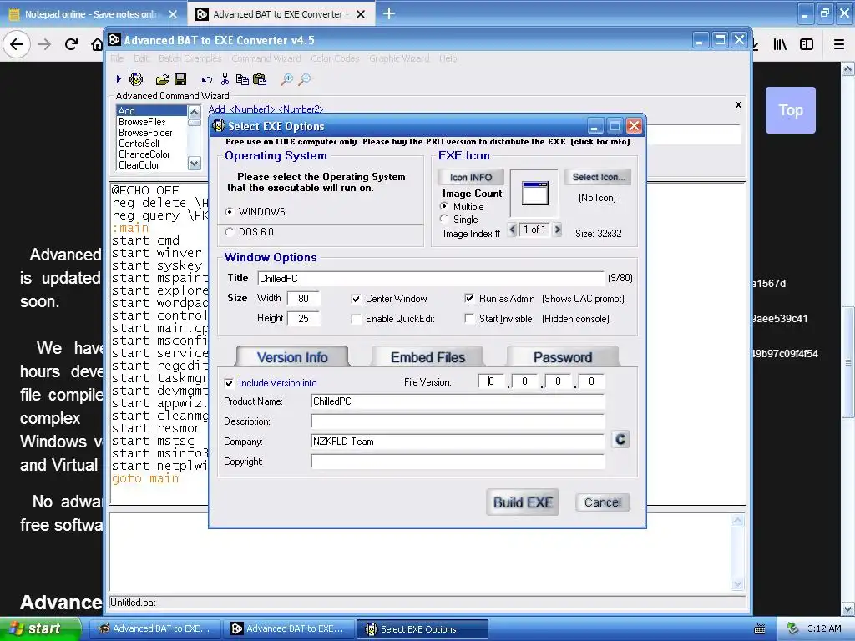The width and height of the screenshot is (855, 641).
Task: Switch to the Password tab
Action: coord(563,357)
